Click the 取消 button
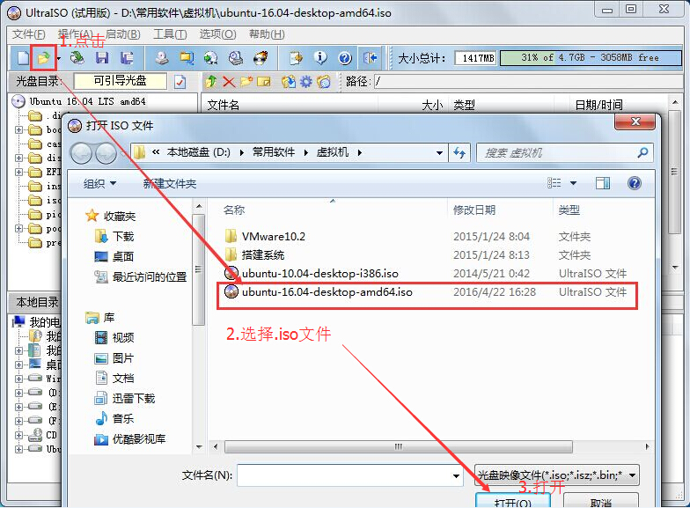Screen dimensions: 690x508 600,501
